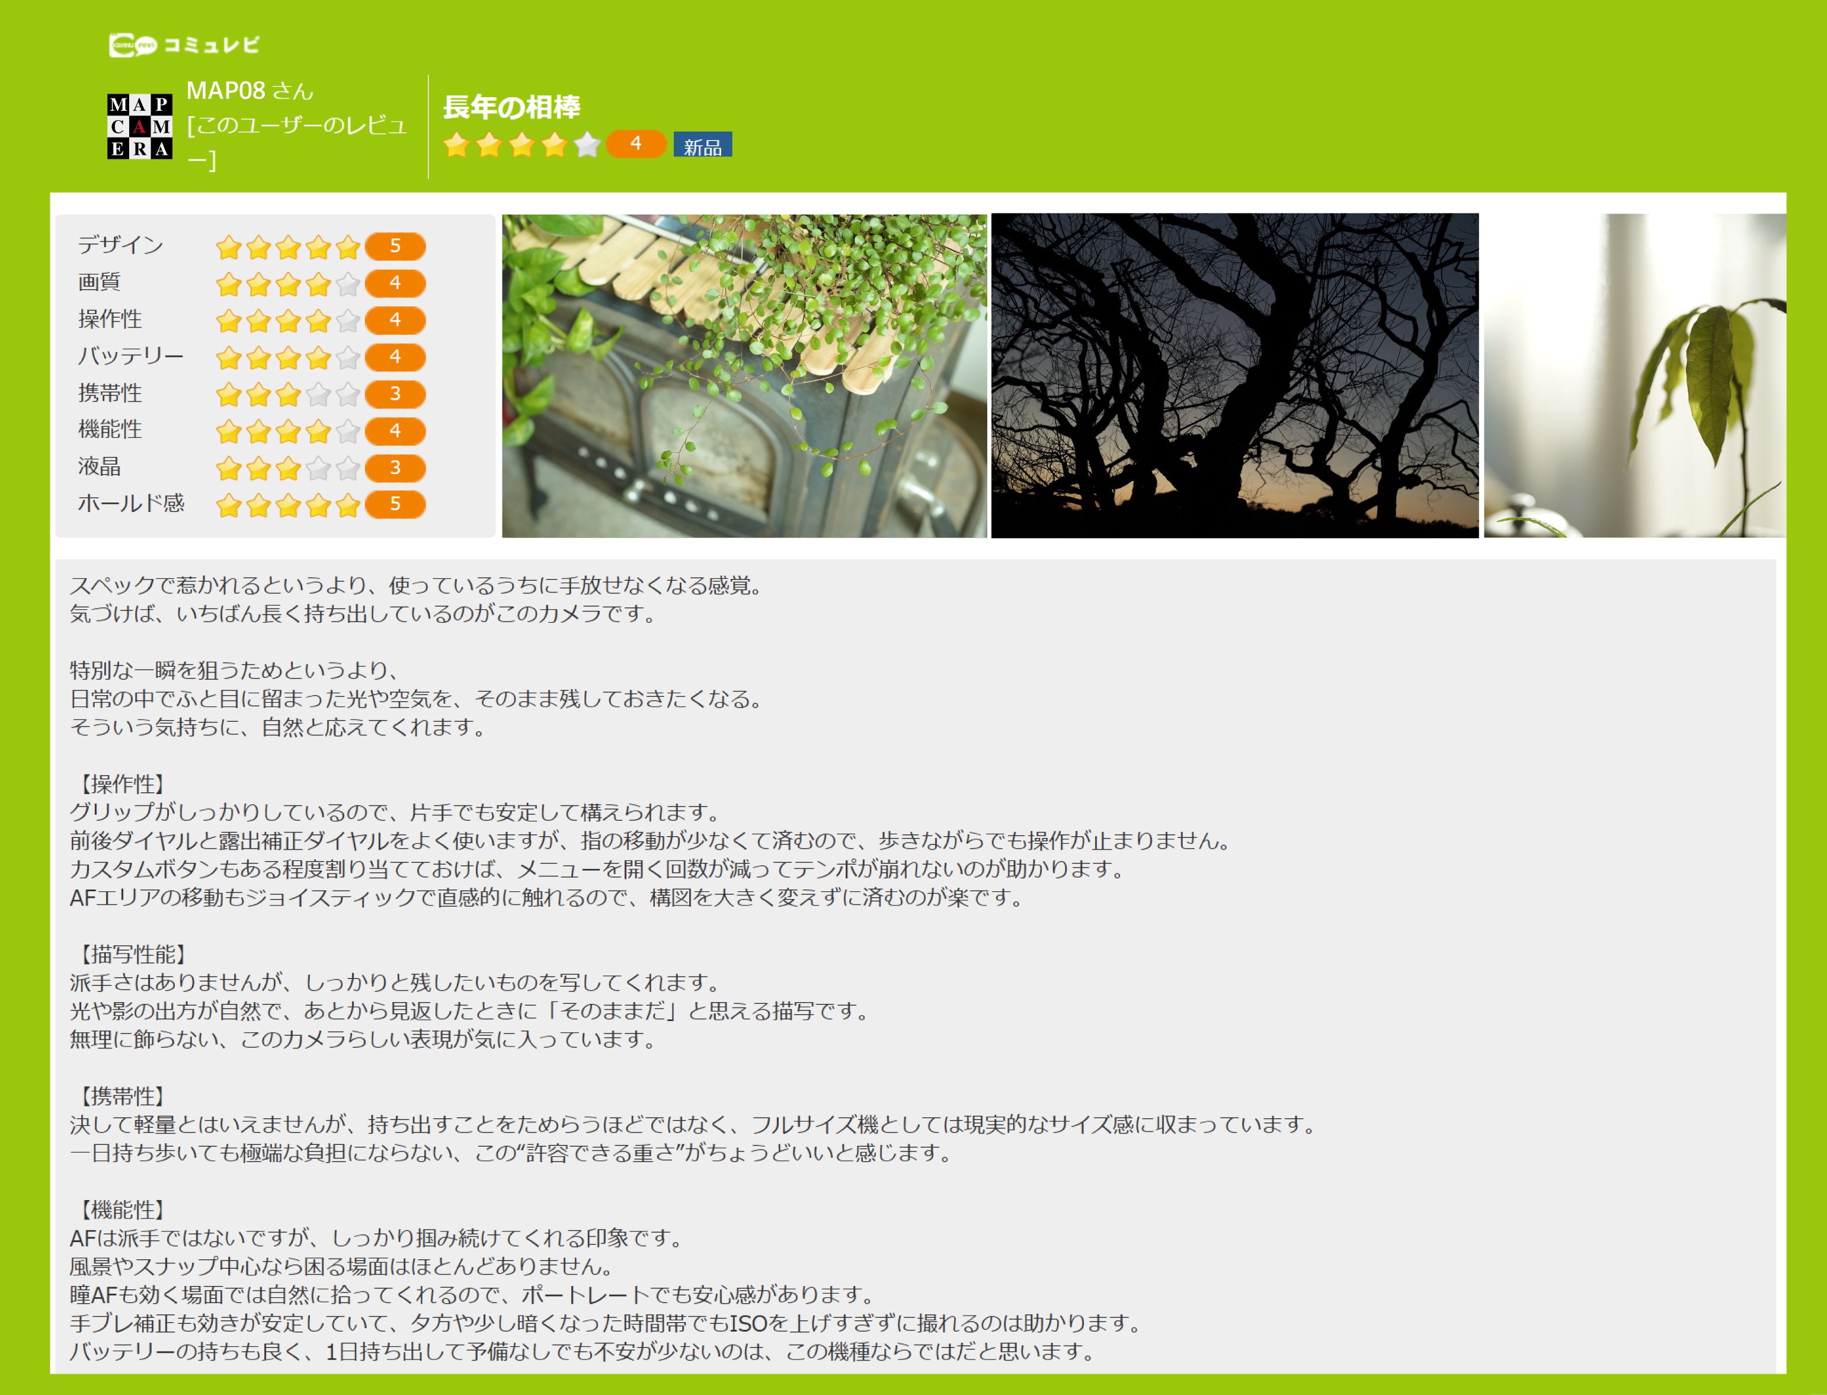Click the line starting カスタムボタンもある程度
Image resolution: width=1827 pixels, height=1395 pixels.
click(x=598, y=869)
